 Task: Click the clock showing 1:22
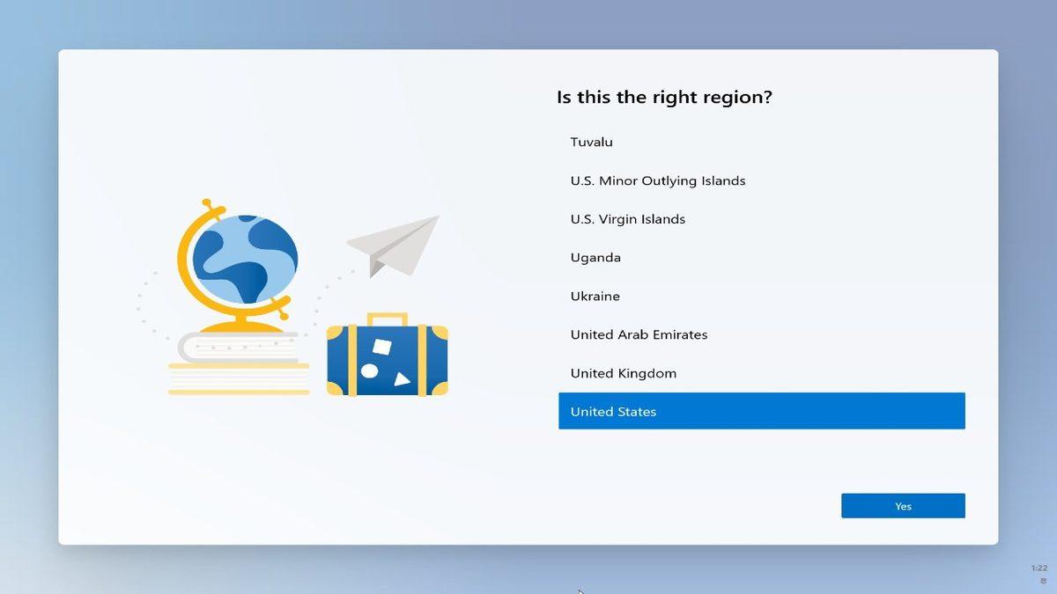(x=1038, y=568)
